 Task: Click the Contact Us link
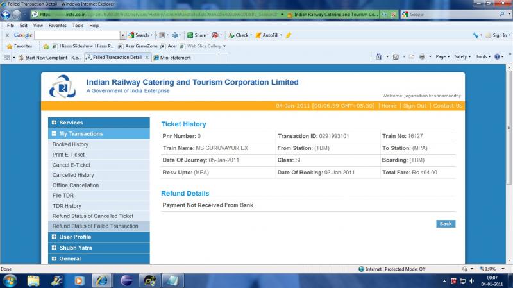(448, 106)
